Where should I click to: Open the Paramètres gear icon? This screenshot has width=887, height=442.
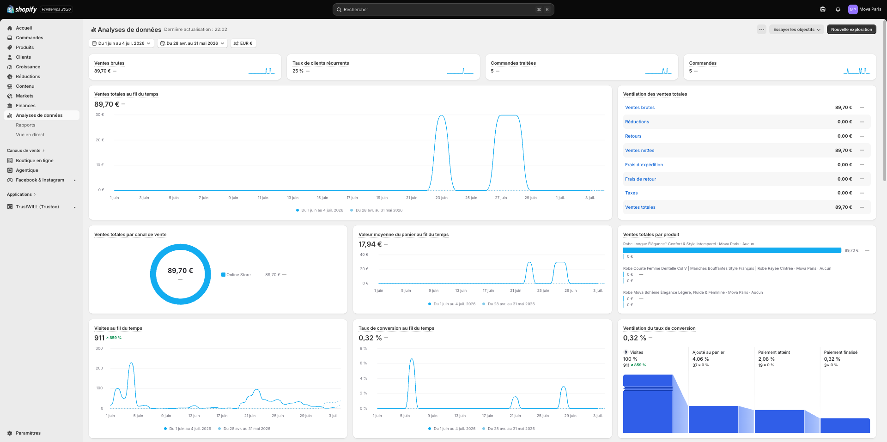click(x=10, y=433)
